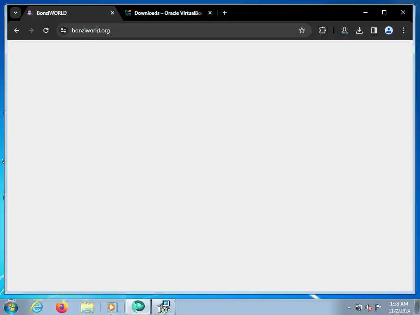Image resolution: width=420 pixels, height=315 pixels.
Task: Open a new browser tab
Action: tap(225, 13)
